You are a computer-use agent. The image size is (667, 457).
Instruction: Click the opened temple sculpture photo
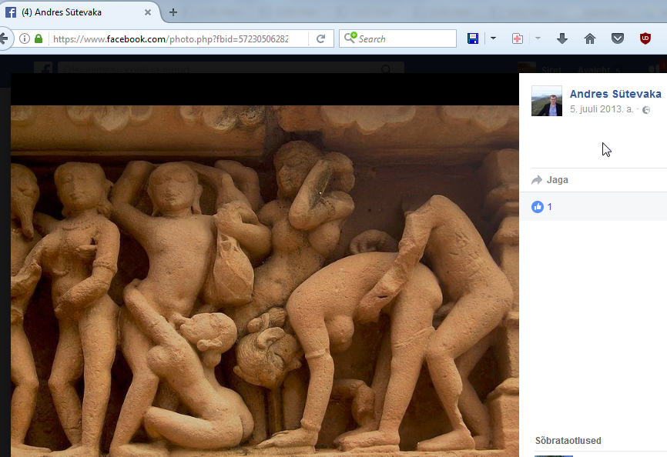pyautogui.click(x=265, y=281)
